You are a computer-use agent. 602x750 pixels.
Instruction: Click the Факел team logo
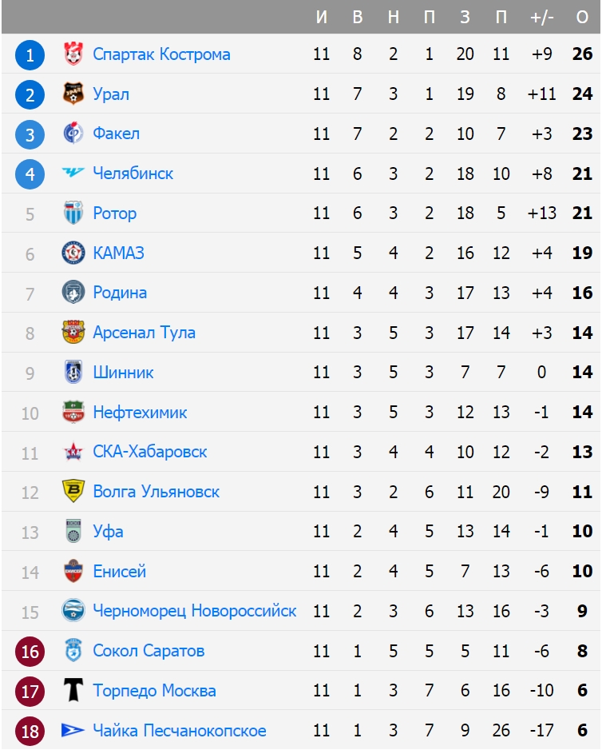[73, 134]
